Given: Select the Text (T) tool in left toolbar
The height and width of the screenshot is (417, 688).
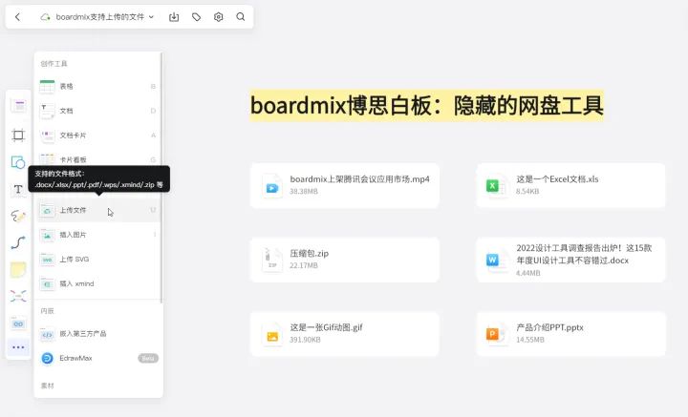Looking at the screenshot, I should [x=18, y=189].
